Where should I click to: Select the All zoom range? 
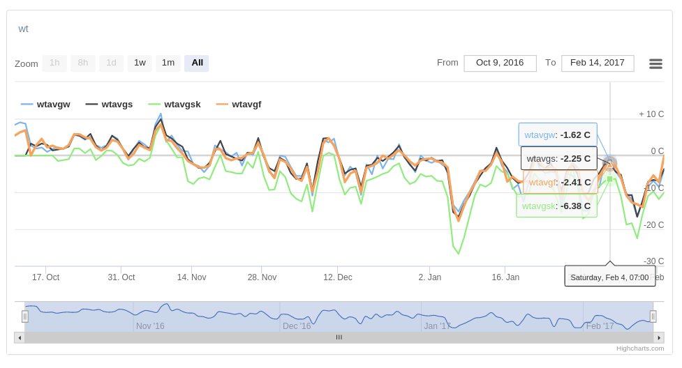[197, 63]
